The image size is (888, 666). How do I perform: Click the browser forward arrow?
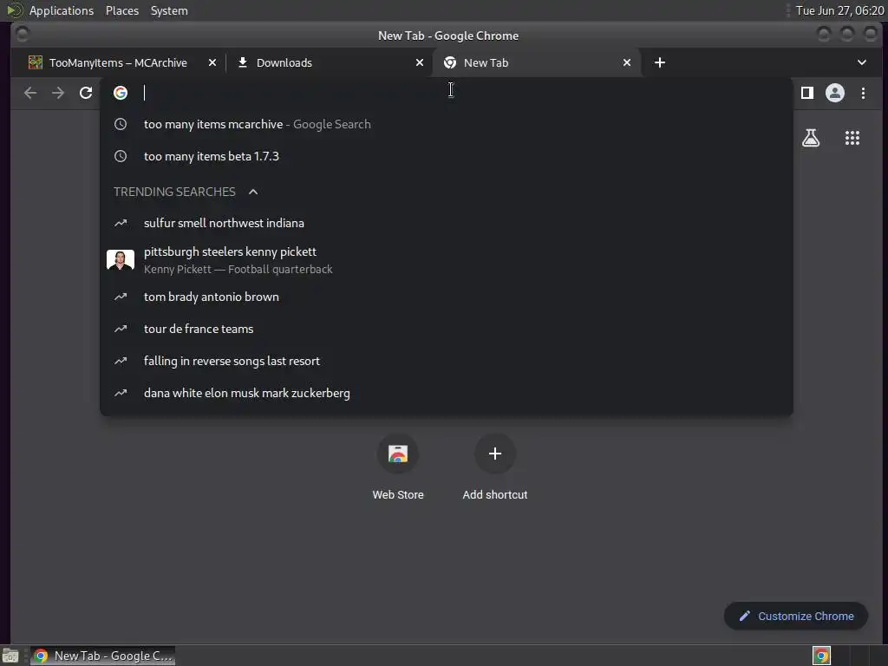tap(58, 93)
